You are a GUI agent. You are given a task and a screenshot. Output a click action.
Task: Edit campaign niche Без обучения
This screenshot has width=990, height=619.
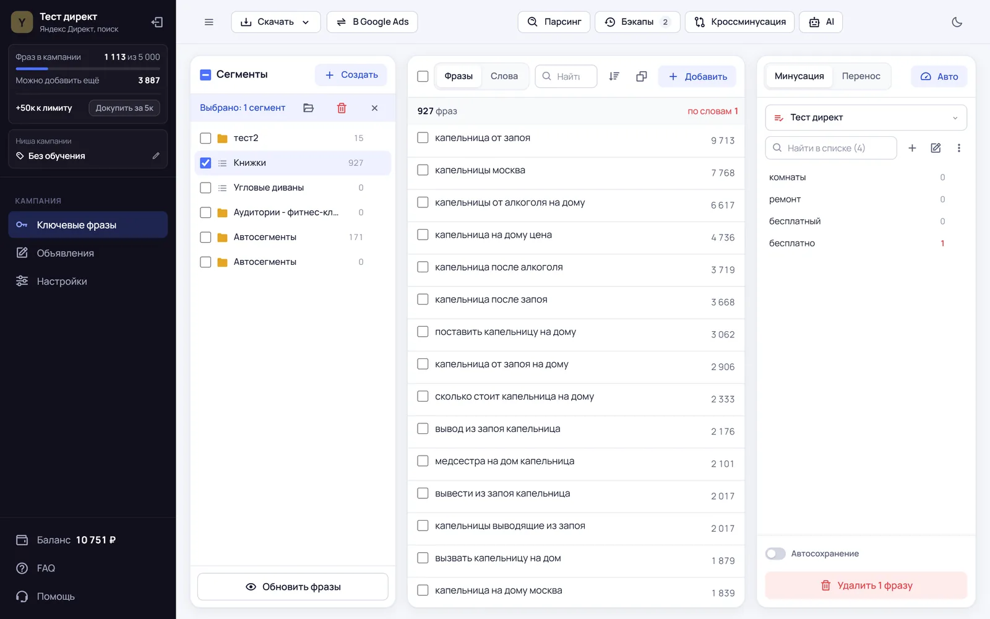point(156,156)
